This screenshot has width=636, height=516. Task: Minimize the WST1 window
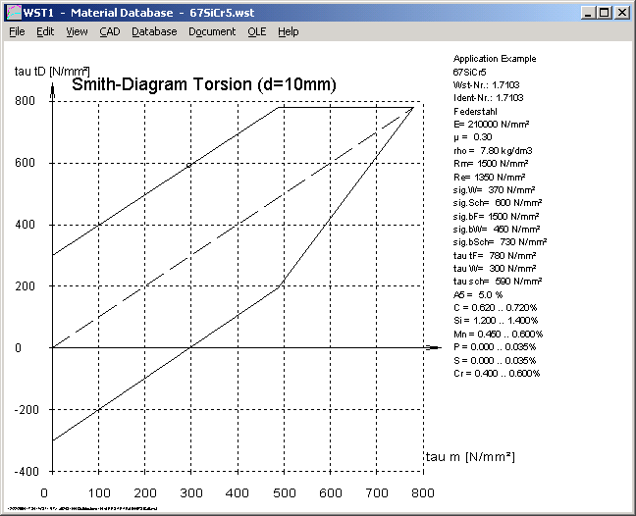[587, 13]
